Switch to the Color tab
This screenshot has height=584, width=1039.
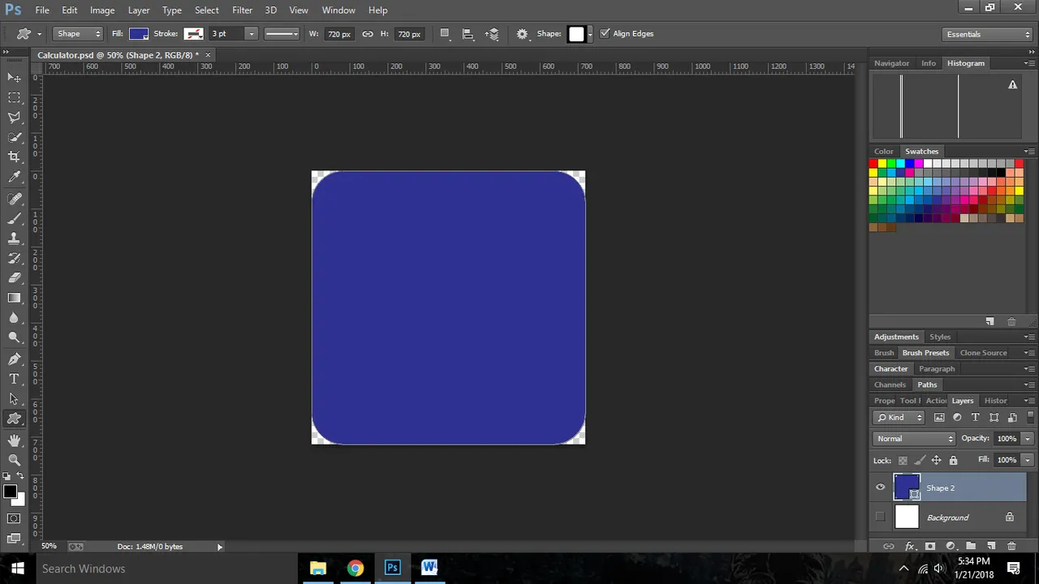884,152
